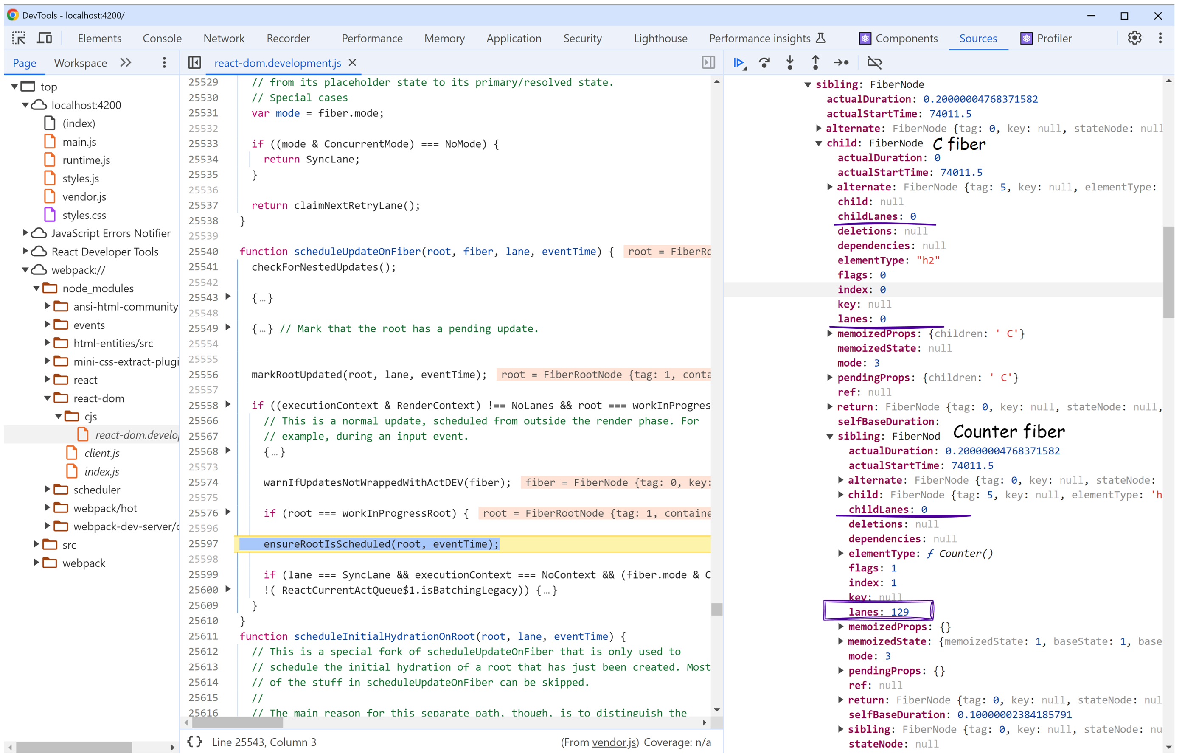The width and height of the screenshot is (1182, 756).
Task: Switch to the Console tab
Action: pyautogui.click(x=162, y=38)
